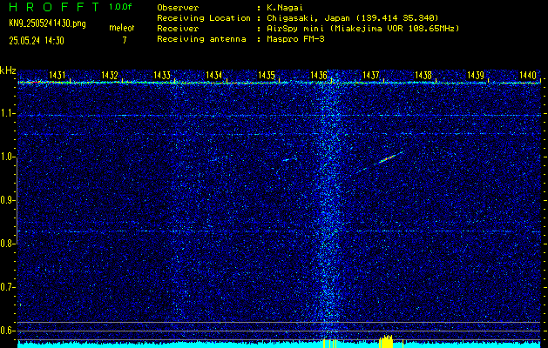Viewport: 548px width, 348px height.
Task: Click the 14:34 time marker
Action: (x=214, y=75)
